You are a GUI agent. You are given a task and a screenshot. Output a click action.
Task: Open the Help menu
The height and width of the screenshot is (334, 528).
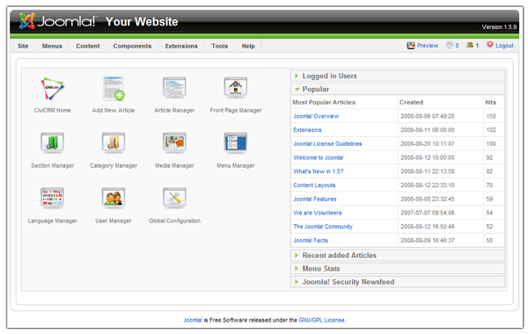[x=248, y=46]
